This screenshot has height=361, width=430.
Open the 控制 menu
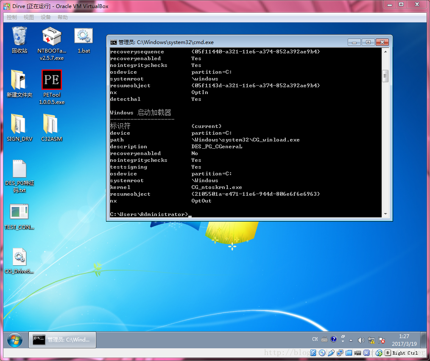(x=12, y=17)
